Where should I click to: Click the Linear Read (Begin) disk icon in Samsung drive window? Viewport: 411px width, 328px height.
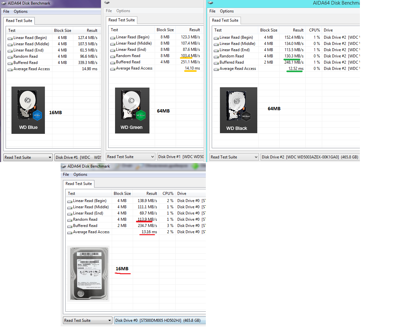[70, 201]
